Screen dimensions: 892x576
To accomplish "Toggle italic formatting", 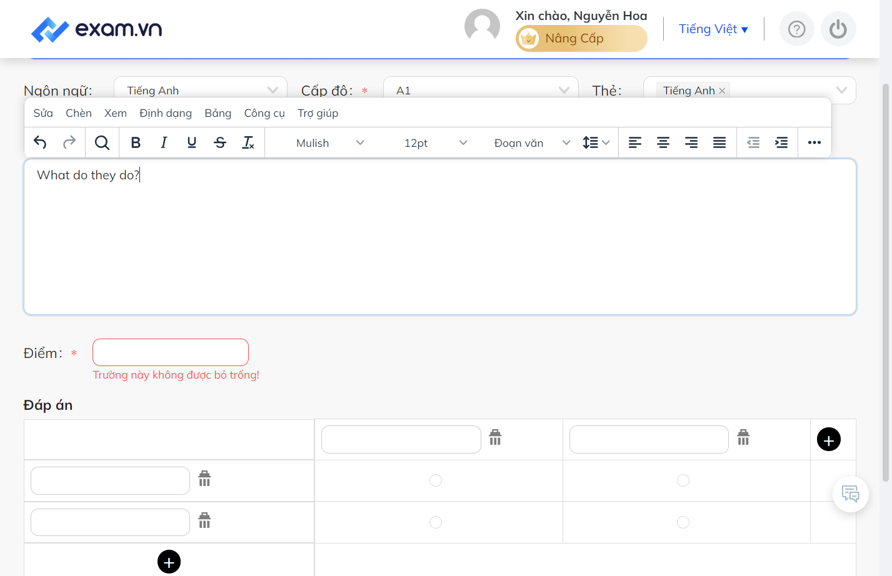I will point(164,142).
